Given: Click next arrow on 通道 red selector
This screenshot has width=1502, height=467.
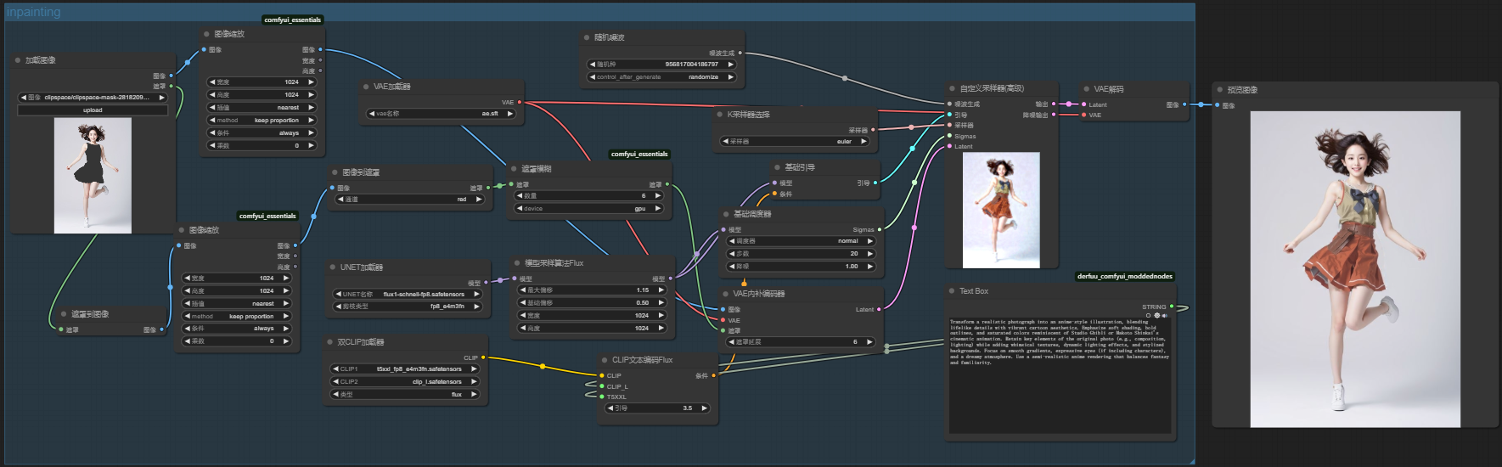Looking at the screenshot, I should pos(479,200).
